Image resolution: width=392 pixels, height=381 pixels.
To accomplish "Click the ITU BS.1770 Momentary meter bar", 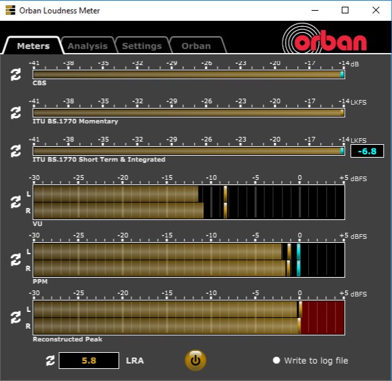I will click(189, 113).
